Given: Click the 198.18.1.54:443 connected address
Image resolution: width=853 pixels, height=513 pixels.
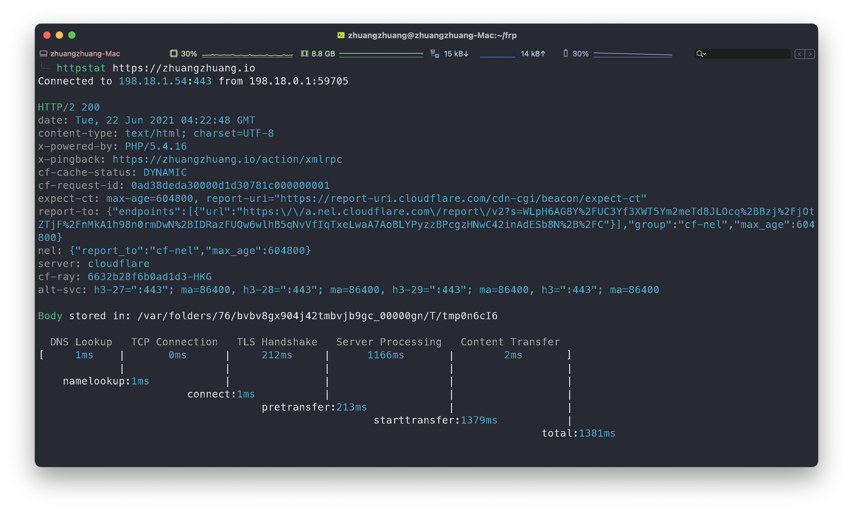Looking at the screenshot, I should (x=165, y=81).
